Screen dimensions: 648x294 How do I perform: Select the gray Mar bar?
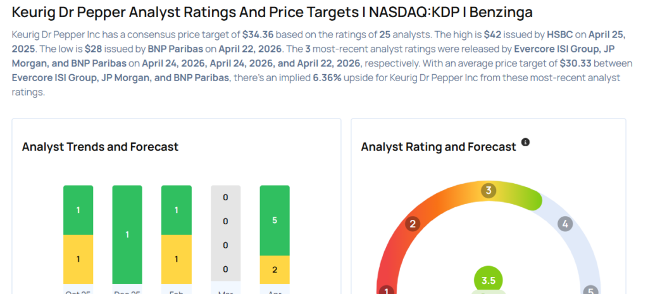click(225, 233)
